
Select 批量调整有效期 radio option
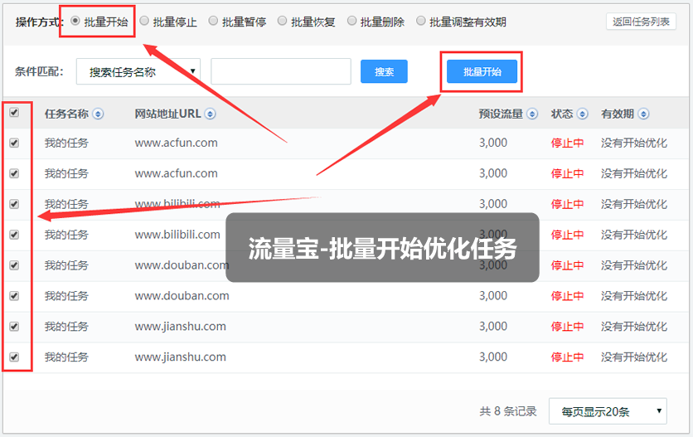tap(421, 21)
